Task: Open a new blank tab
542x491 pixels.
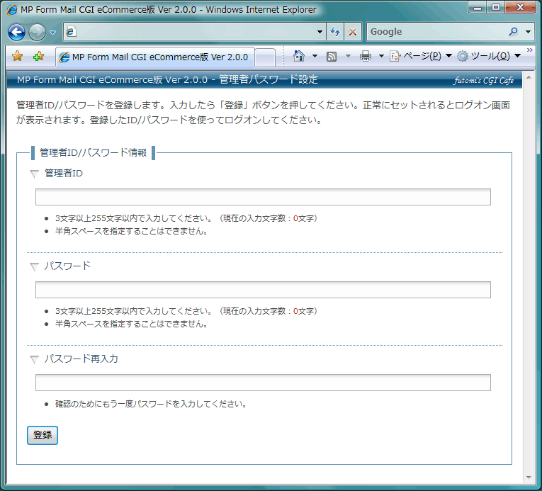Action: [x=265, y=57]
